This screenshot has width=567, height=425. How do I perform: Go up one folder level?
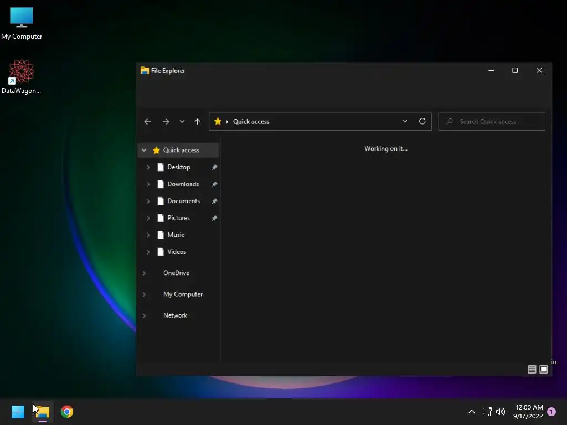[x=198, y=122]
